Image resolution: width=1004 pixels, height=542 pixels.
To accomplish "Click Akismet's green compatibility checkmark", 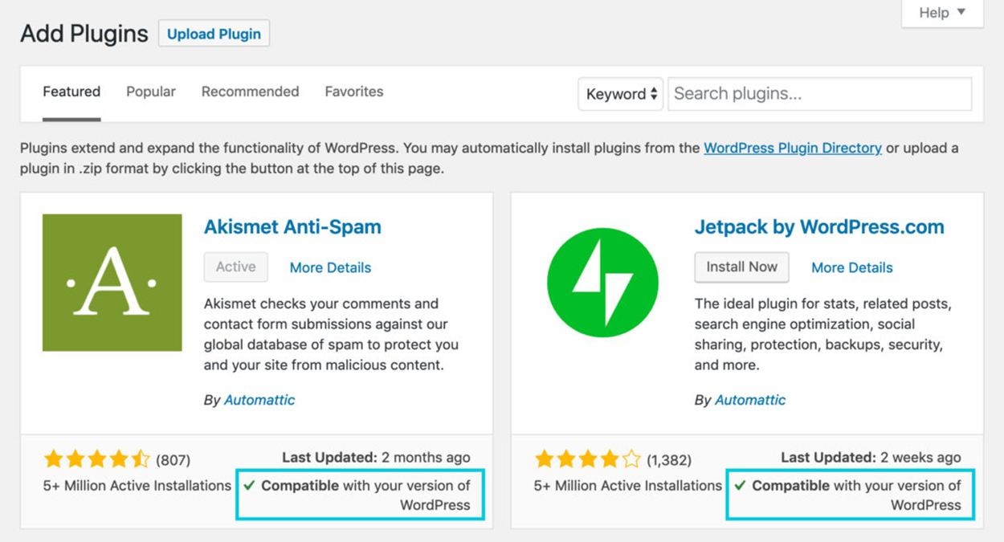I will pos(250,485).
